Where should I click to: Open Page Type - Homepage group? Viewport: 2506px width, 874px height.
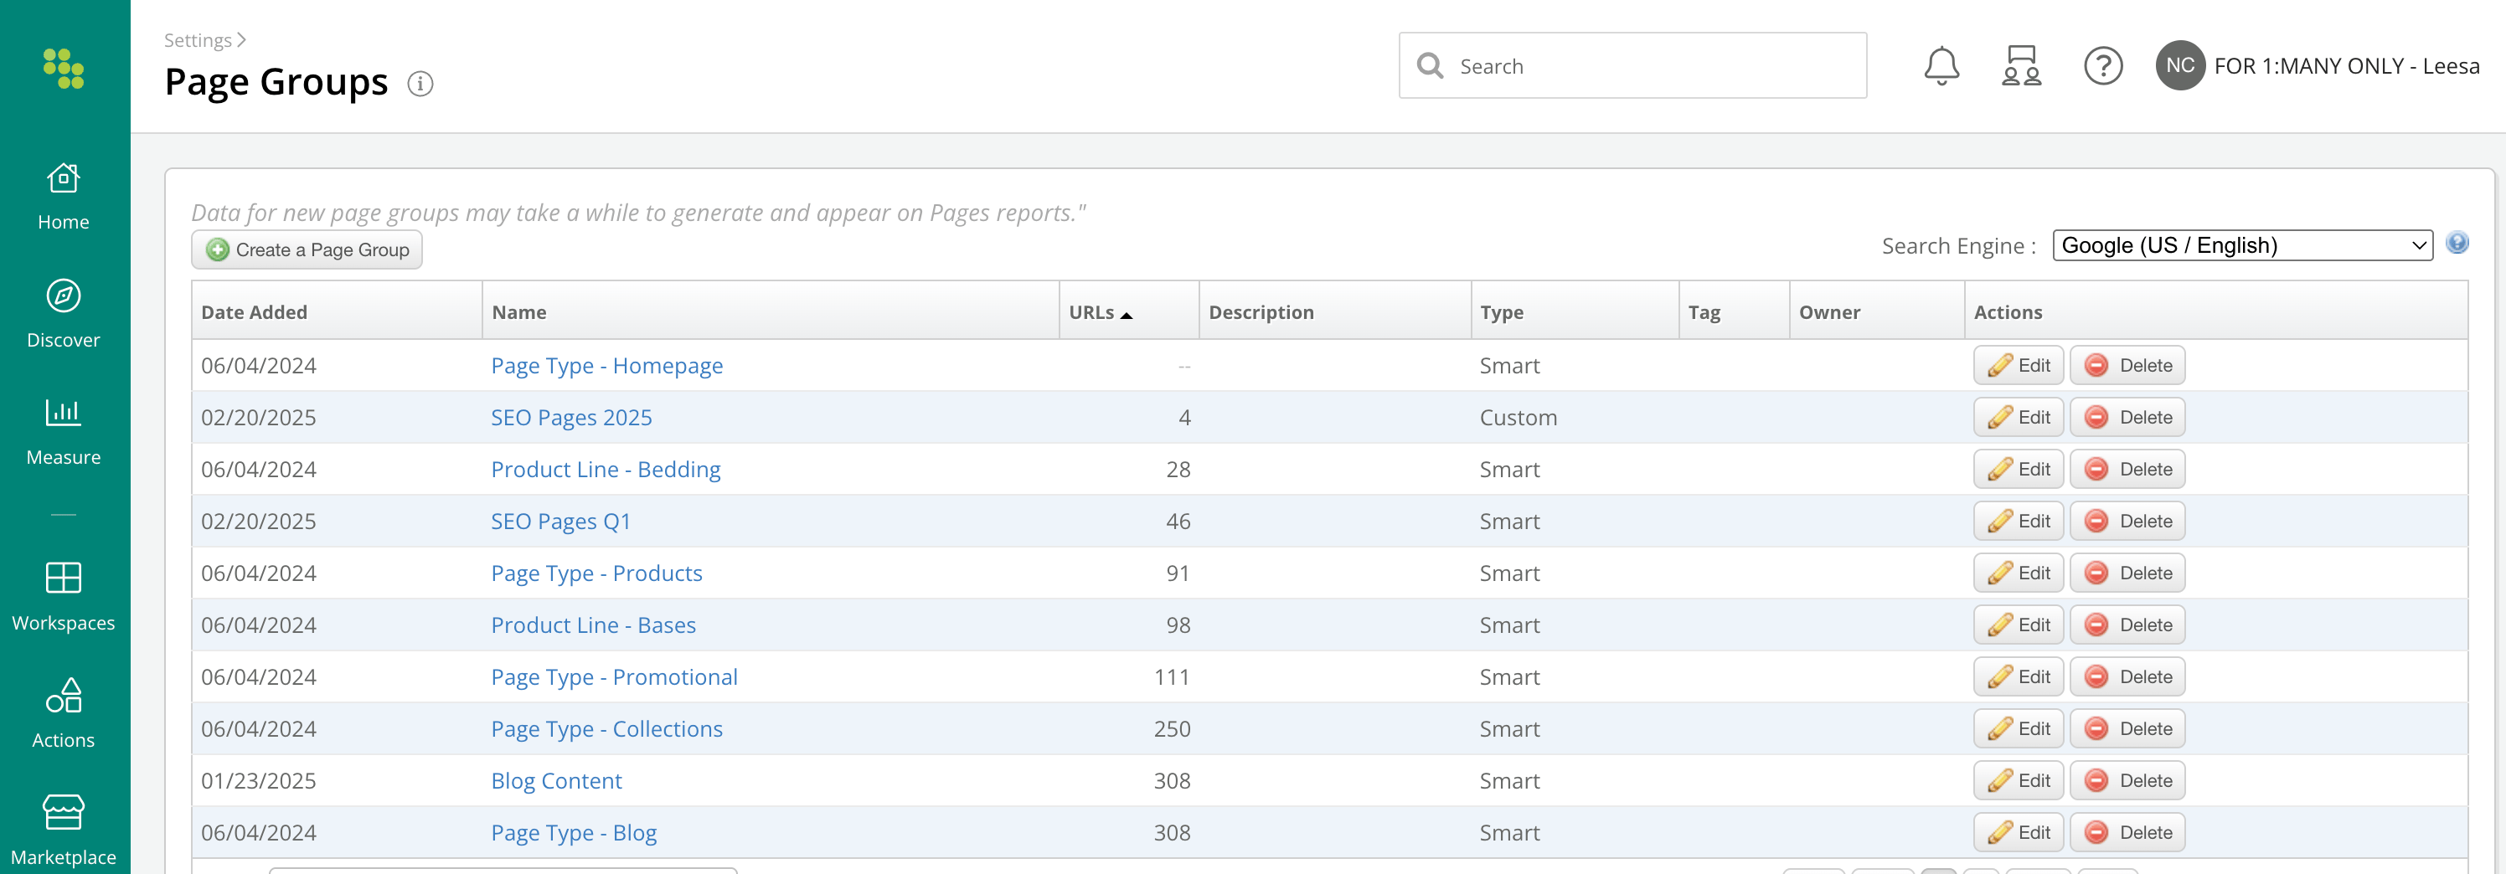coord(606,366)
